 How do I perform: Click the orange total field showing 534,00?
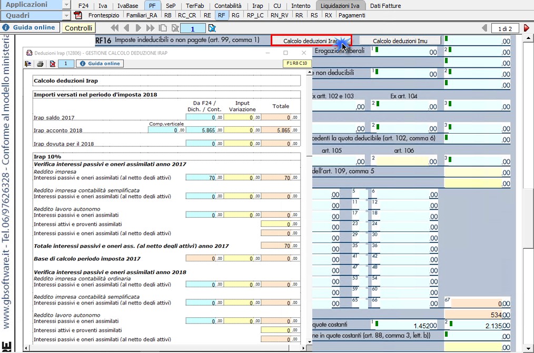[478, 315]
